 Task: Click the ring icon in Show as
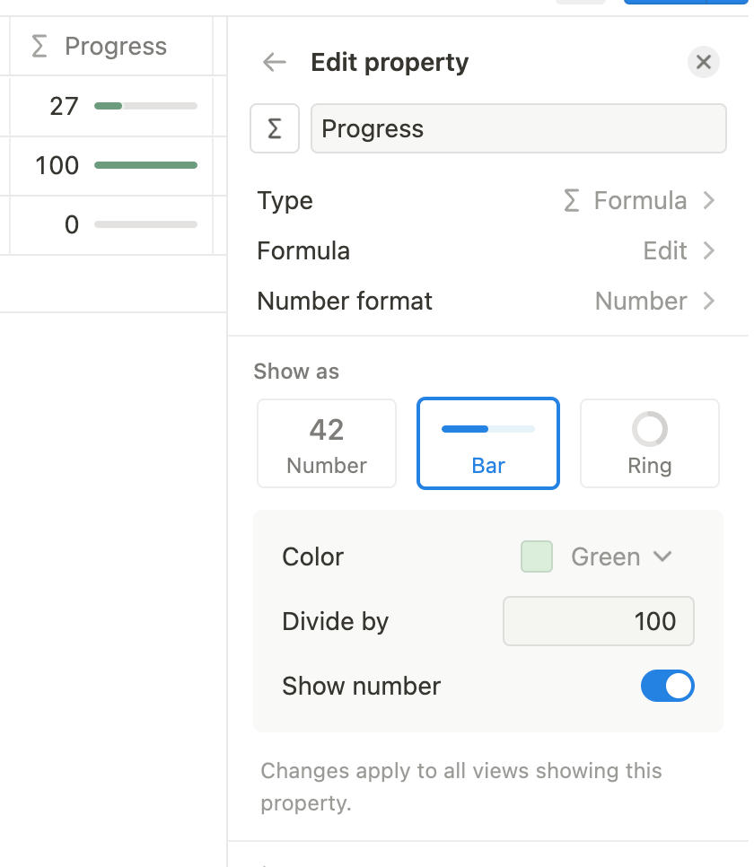(650, 430)
